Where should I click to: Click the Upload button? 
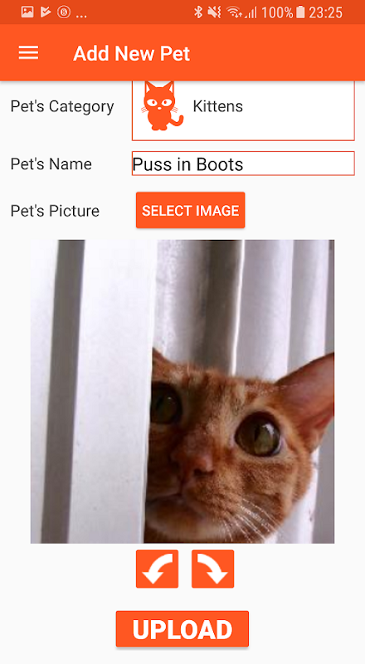pos(182,629)
